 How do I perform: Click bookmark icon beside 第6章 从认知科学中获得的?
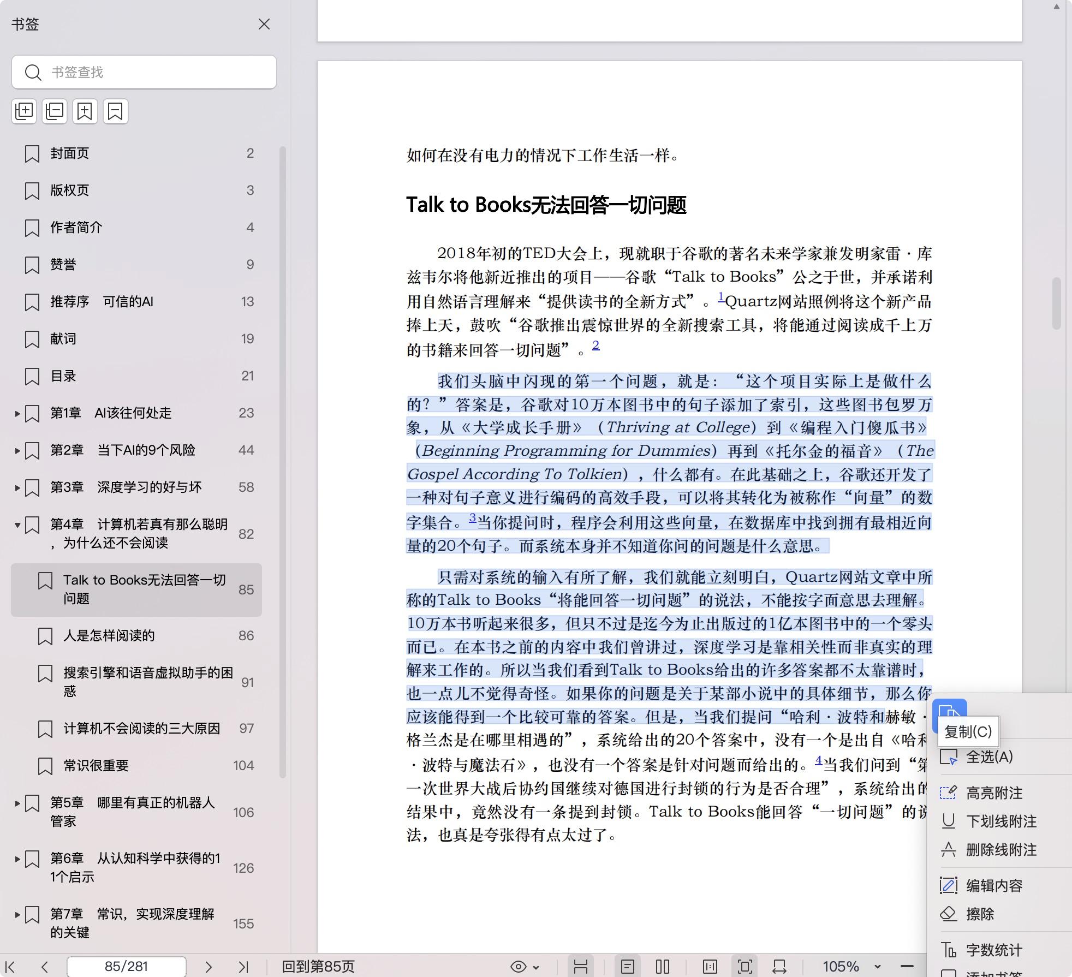32,859
